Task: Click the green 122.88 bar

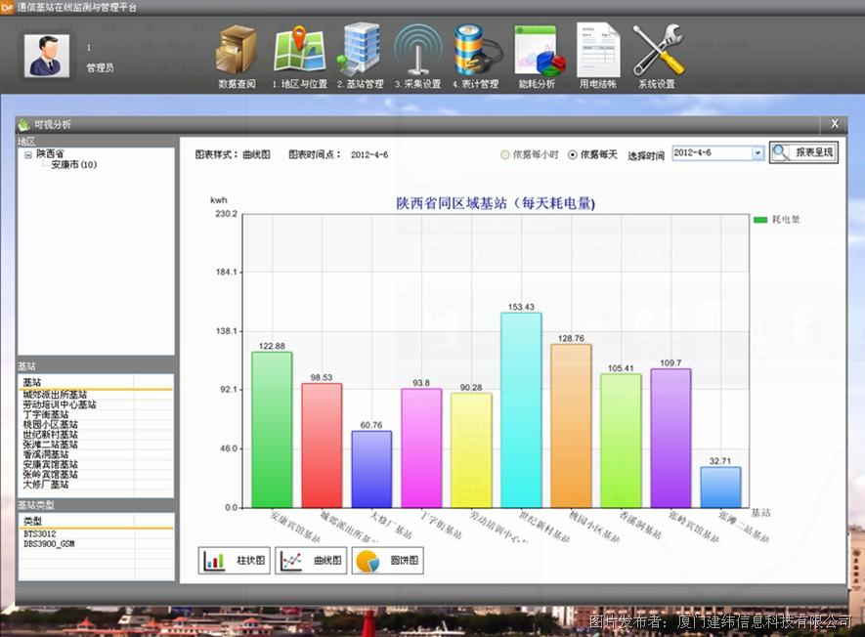Action: [x=272, y=430]
